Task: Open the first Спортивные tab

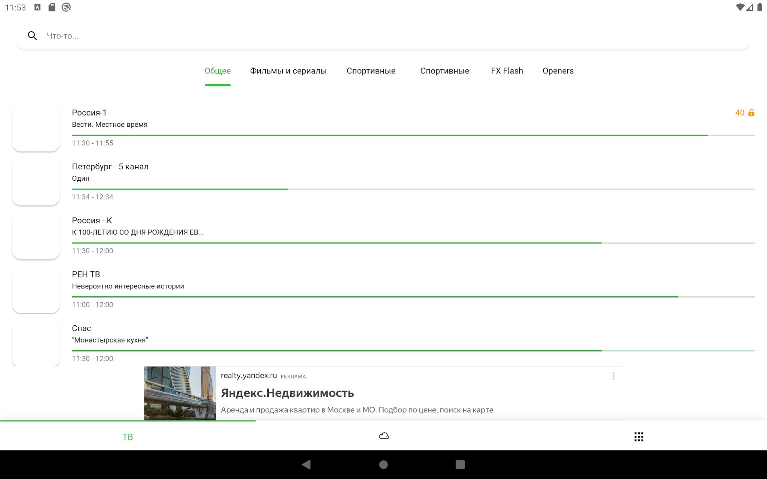Action: point(371,71)
